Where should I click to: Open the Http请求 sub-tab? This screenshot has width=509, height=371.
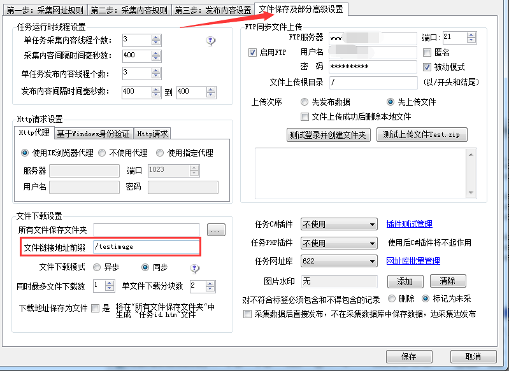tap(152, 133)
